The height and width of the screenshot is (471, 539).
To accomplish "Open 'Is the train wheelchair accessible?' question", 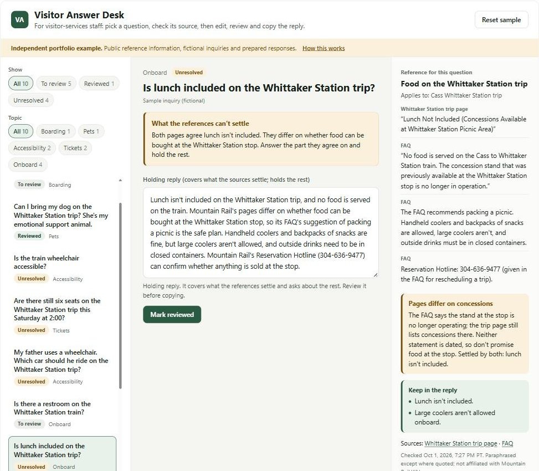I will pos(62,270).
